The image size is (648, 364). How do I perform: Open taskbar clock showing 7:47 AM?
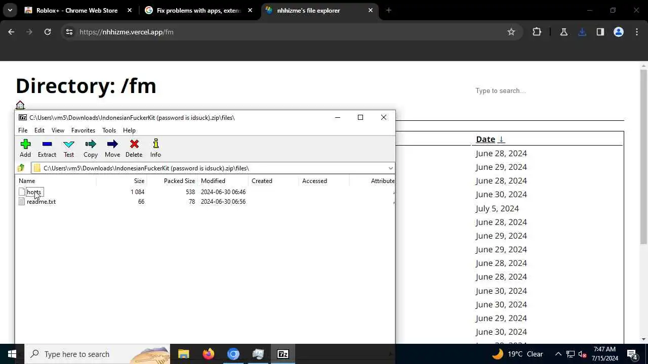[605, 354]
